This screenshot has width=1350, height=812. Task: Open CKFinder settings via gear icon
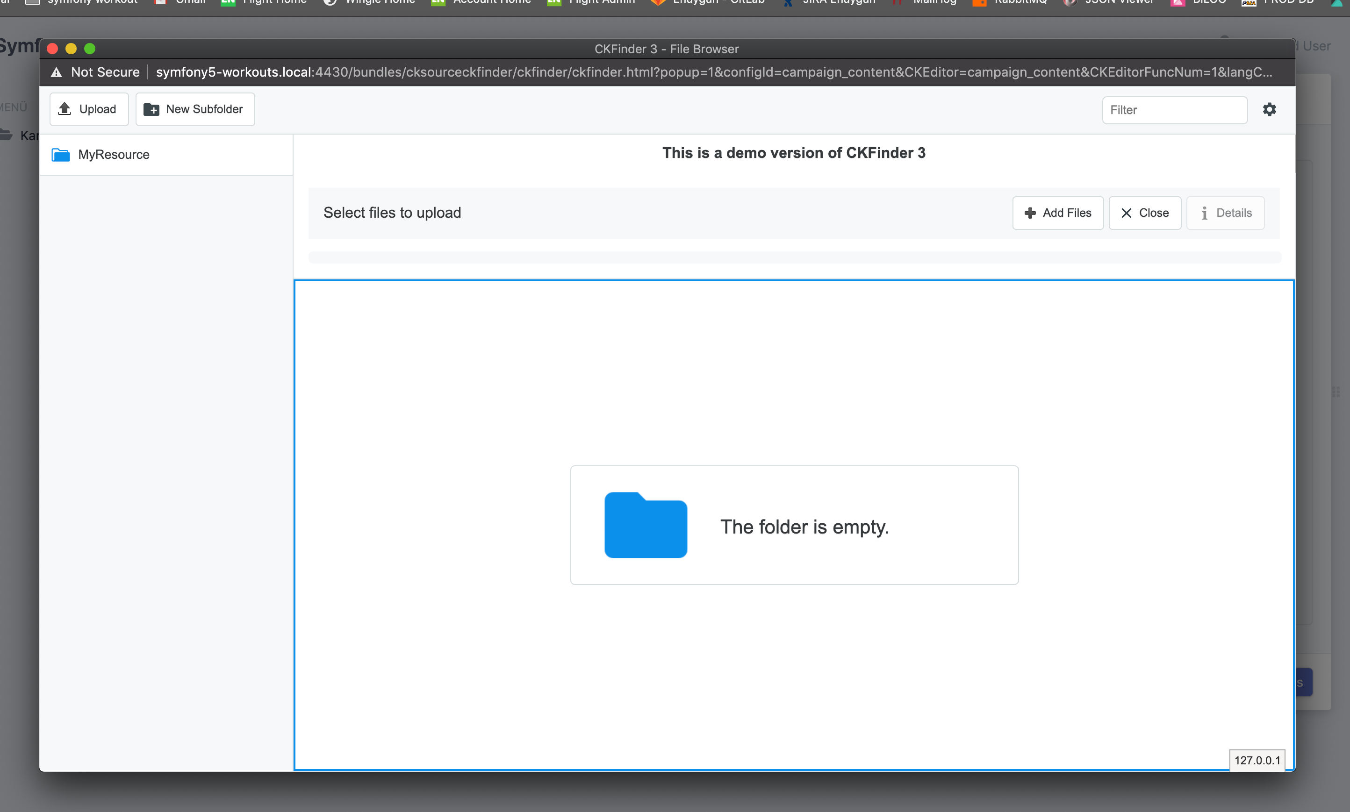click(x=1270, y=109)
